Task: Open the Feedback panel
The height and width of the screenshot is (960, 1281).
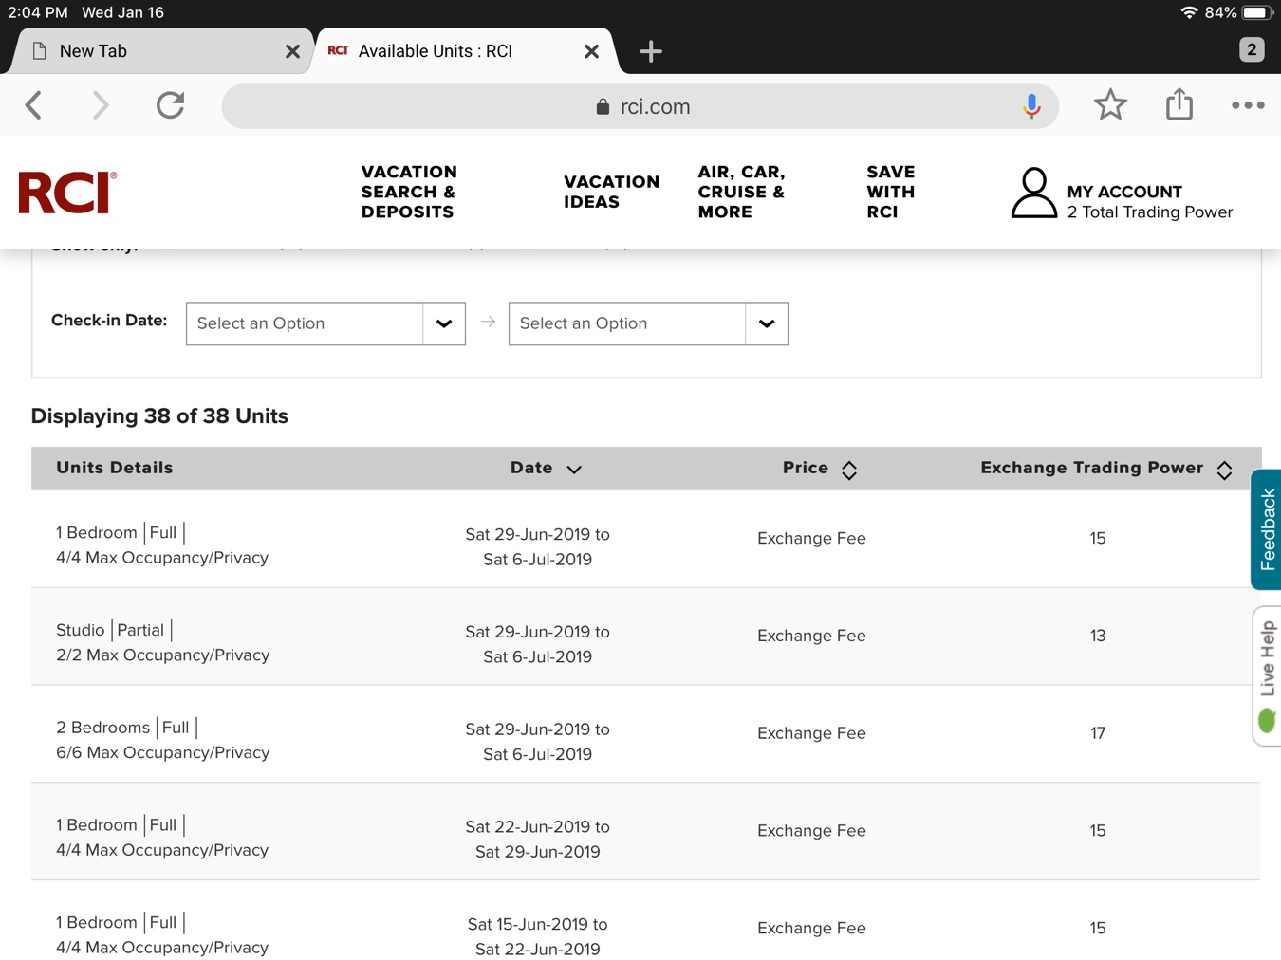Action: 1266,529
